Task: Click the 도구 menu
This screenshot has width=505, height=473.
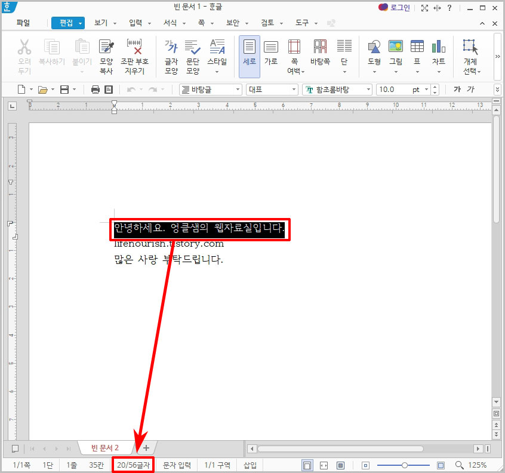Action: click(302, 23)
